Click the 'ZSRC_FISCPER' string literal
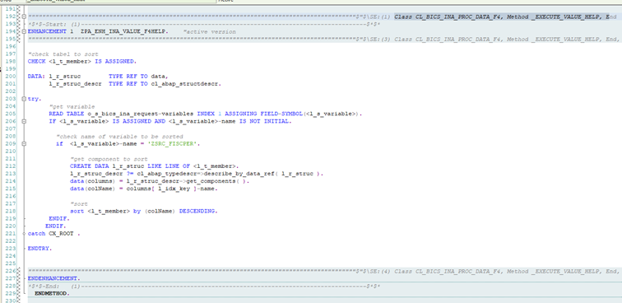622x303 pixels. pos(172,144)
